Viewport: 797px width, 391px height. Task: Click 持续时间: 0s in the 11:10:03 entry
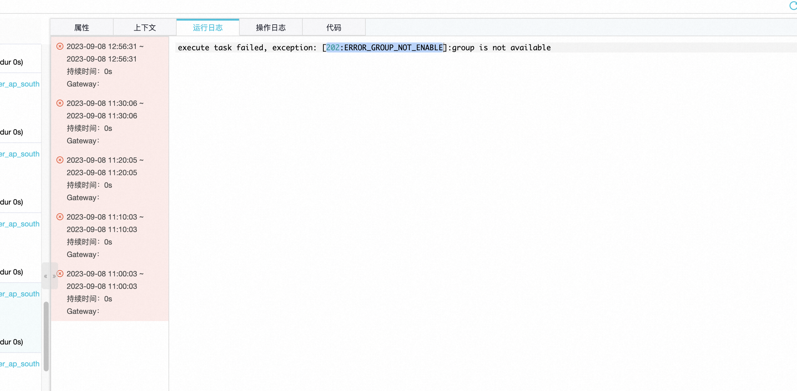click(x=89, y=242)
